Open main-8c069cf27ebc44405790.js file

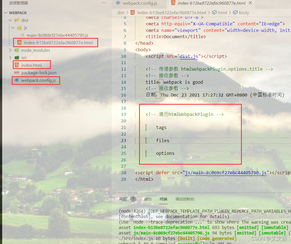click(57, 35)
